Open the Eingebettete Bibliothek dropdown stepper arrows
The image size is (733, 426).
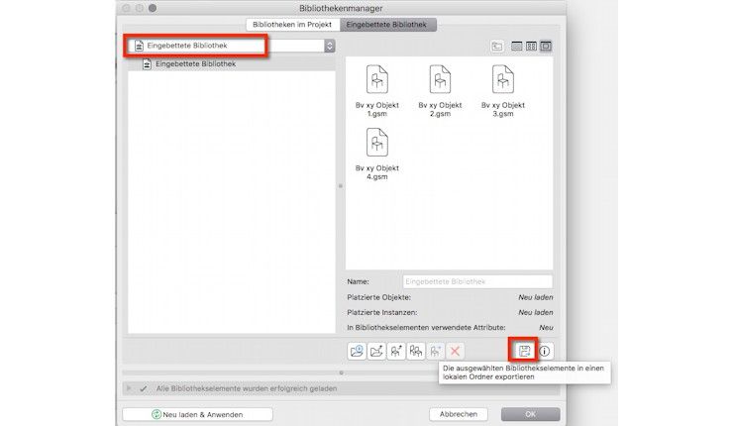(x=330, y=46)
